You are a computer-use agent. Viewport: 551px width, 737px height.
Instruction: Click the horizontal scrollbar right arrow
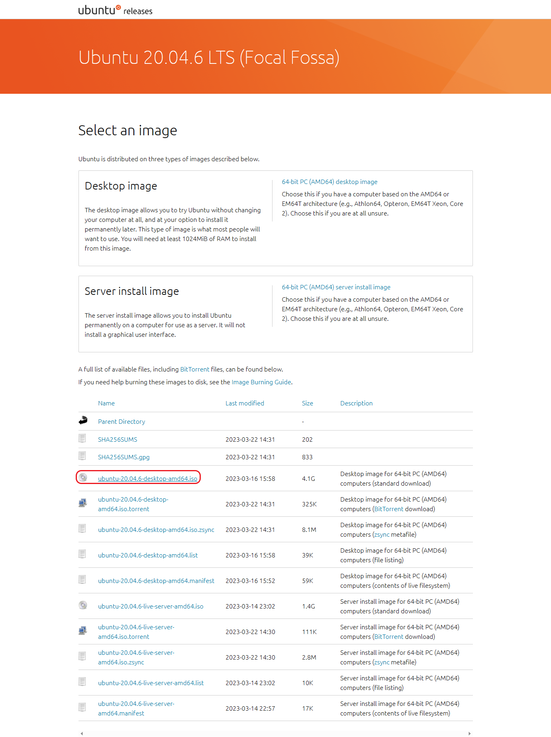(x=469, y=733)
